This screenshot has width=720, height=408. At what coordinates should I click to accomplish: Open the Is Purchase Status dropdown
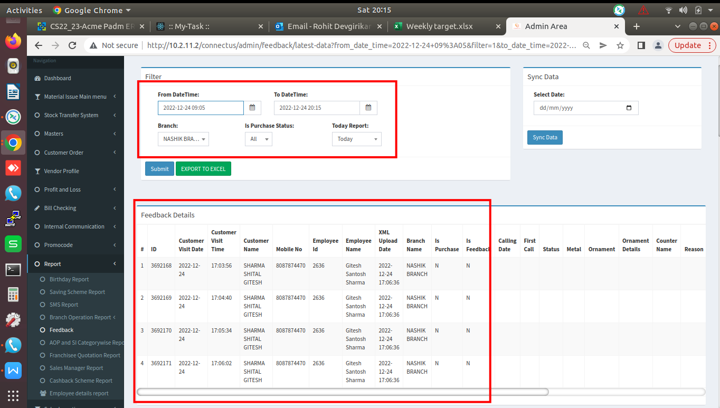click(259, 139)
